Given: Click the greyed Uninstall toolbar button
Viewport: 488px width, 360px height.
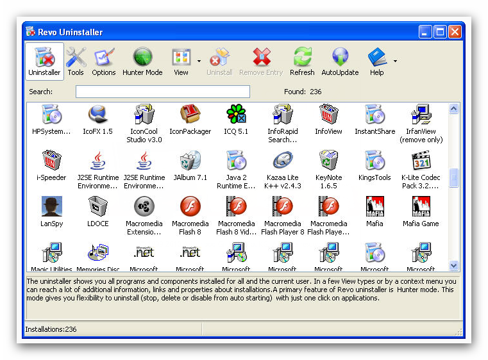Looking at the screenshot, I should (x=219, y=61).
